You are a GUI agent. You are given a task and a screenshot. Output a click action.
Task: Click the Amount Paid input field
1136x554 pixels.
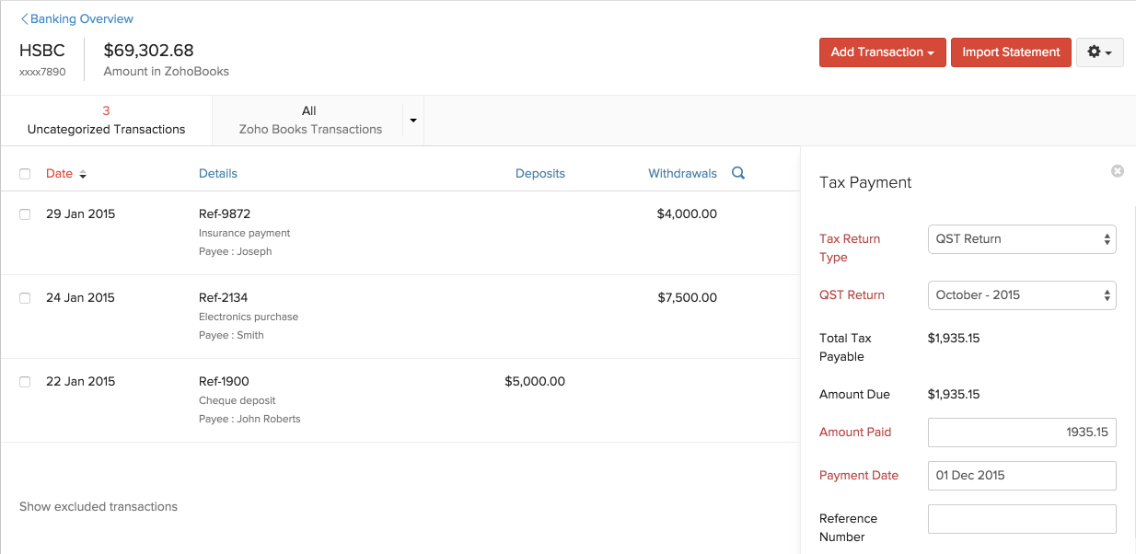(1021, 433)
